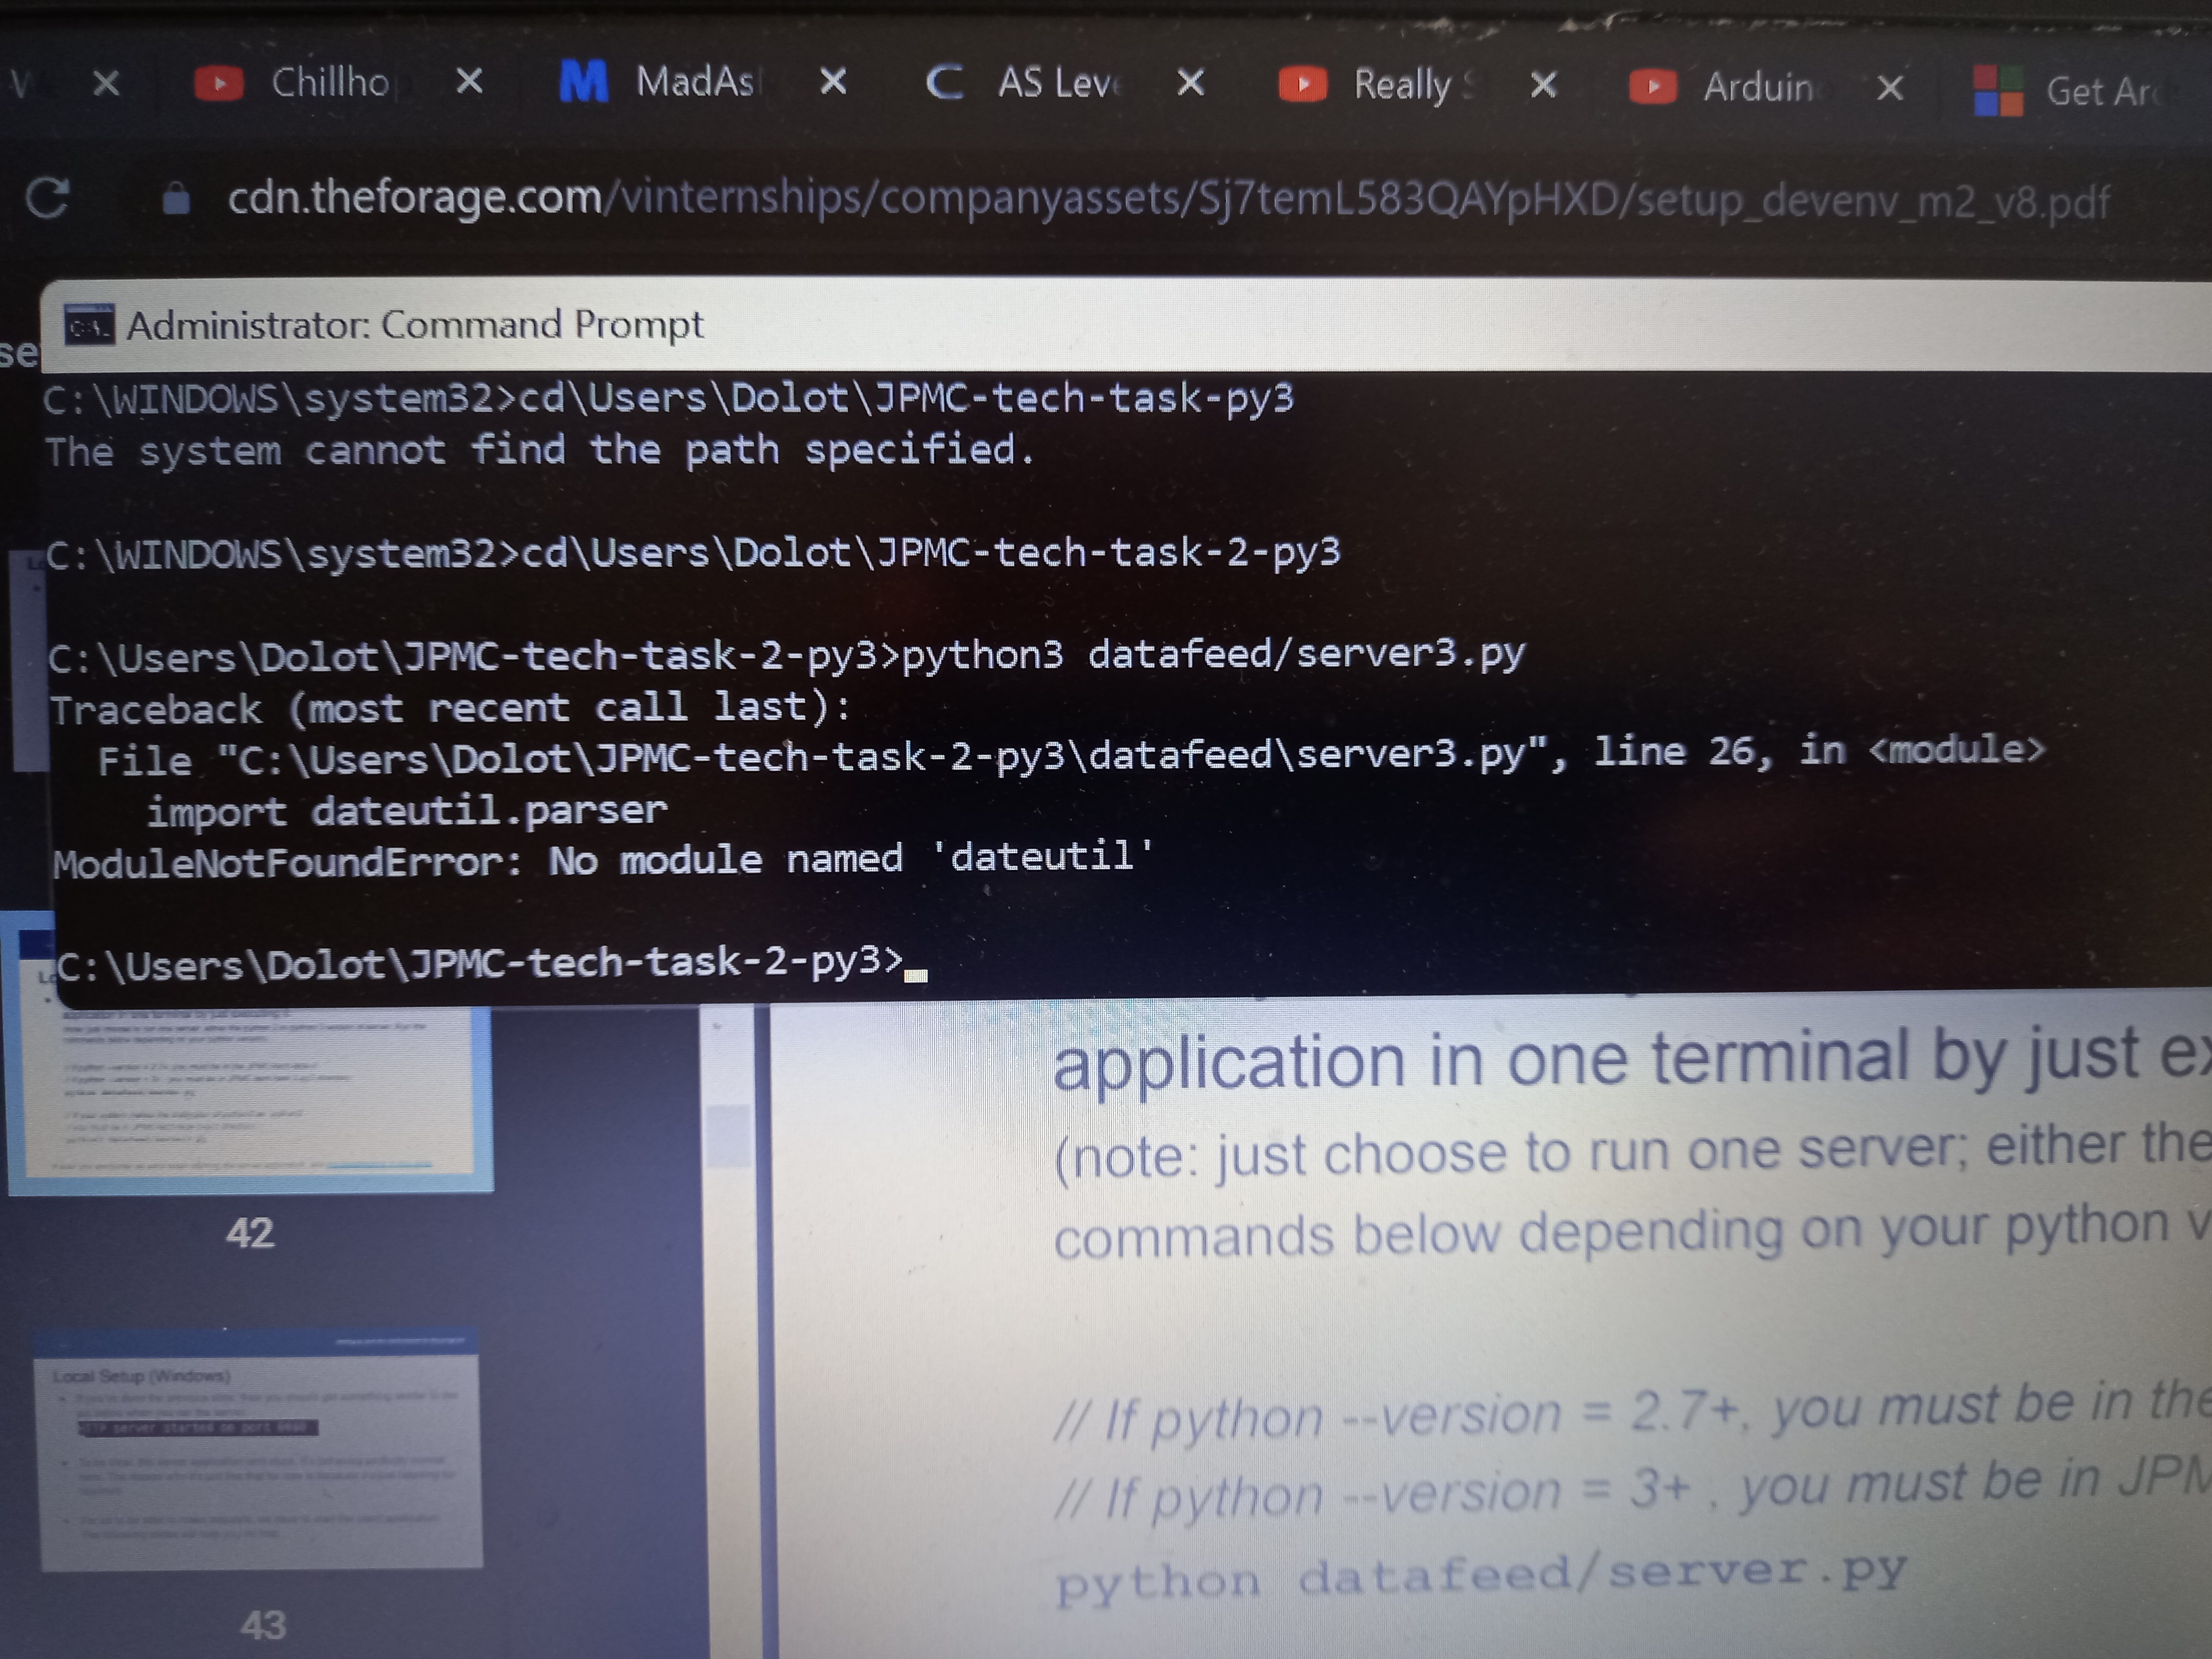The height and width of the screenshot is (1659, 2212).
Task: Click the 'Traceback (most recent call last):' line
Action: pos(451,708)
